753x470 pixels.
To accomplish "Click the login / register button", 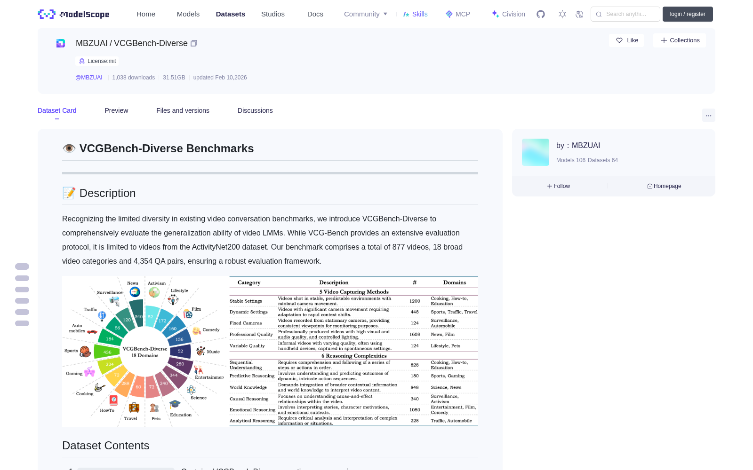I will click(688, 14).
